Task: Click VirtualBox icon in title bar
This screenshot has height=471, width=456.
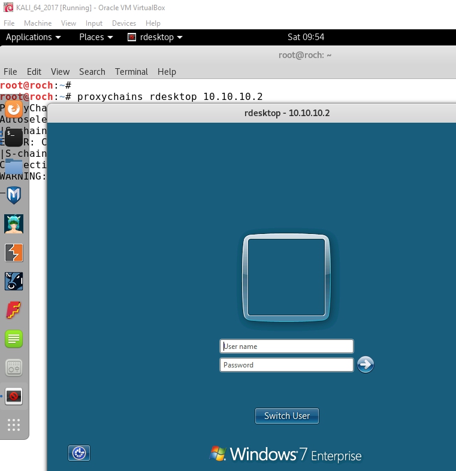Action: [8, 7]
